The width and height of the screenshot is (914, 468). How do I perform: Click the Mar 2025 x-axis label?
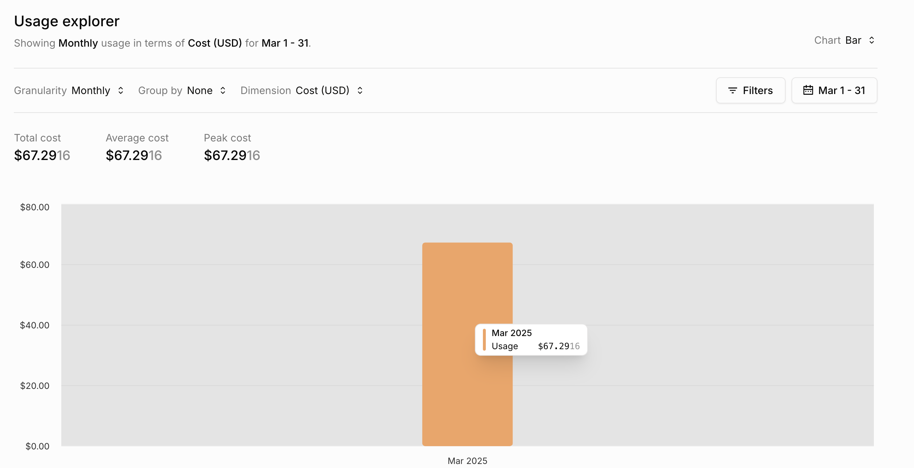[x=467, y=461]
